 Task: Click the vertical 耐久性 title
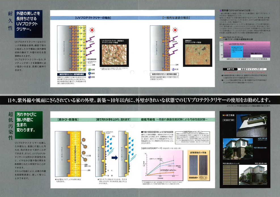[10, 21]
